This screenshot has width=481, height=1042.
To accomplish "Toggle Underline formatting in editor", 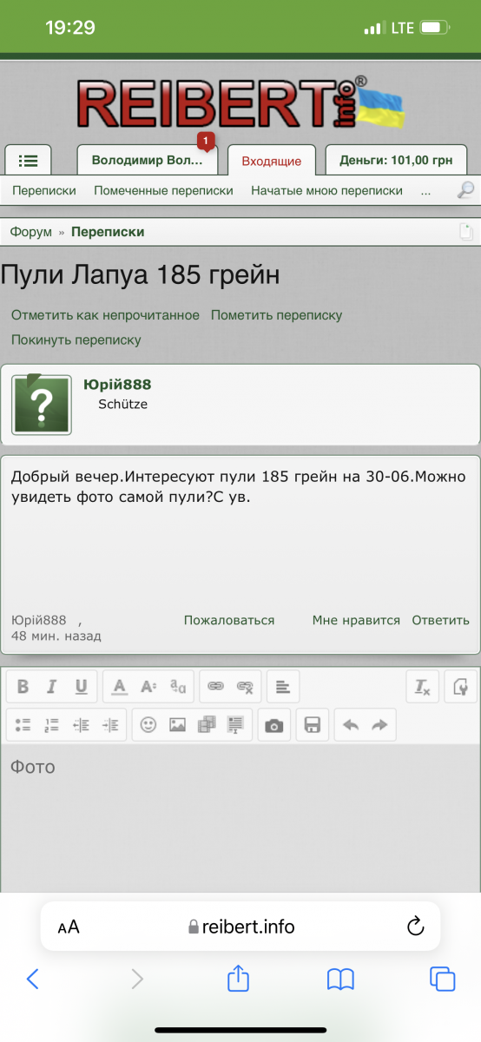I will pyautogui.click(x=81, y=687).
